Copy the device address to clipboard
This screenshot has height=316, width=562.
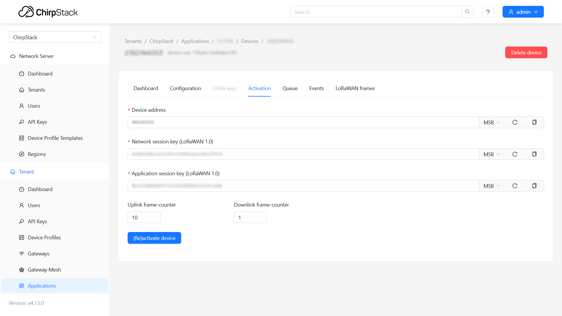click(x=534, y=122)
